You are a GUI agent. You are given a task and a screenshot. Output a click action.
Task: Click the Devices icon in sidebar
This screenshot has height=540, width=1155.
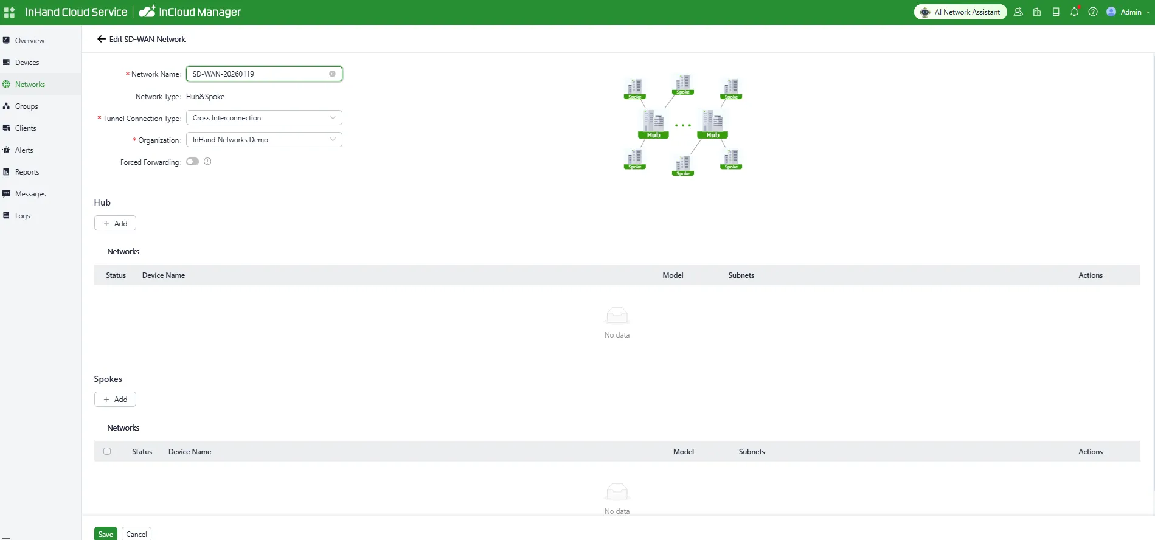click(x=7, y=63)
